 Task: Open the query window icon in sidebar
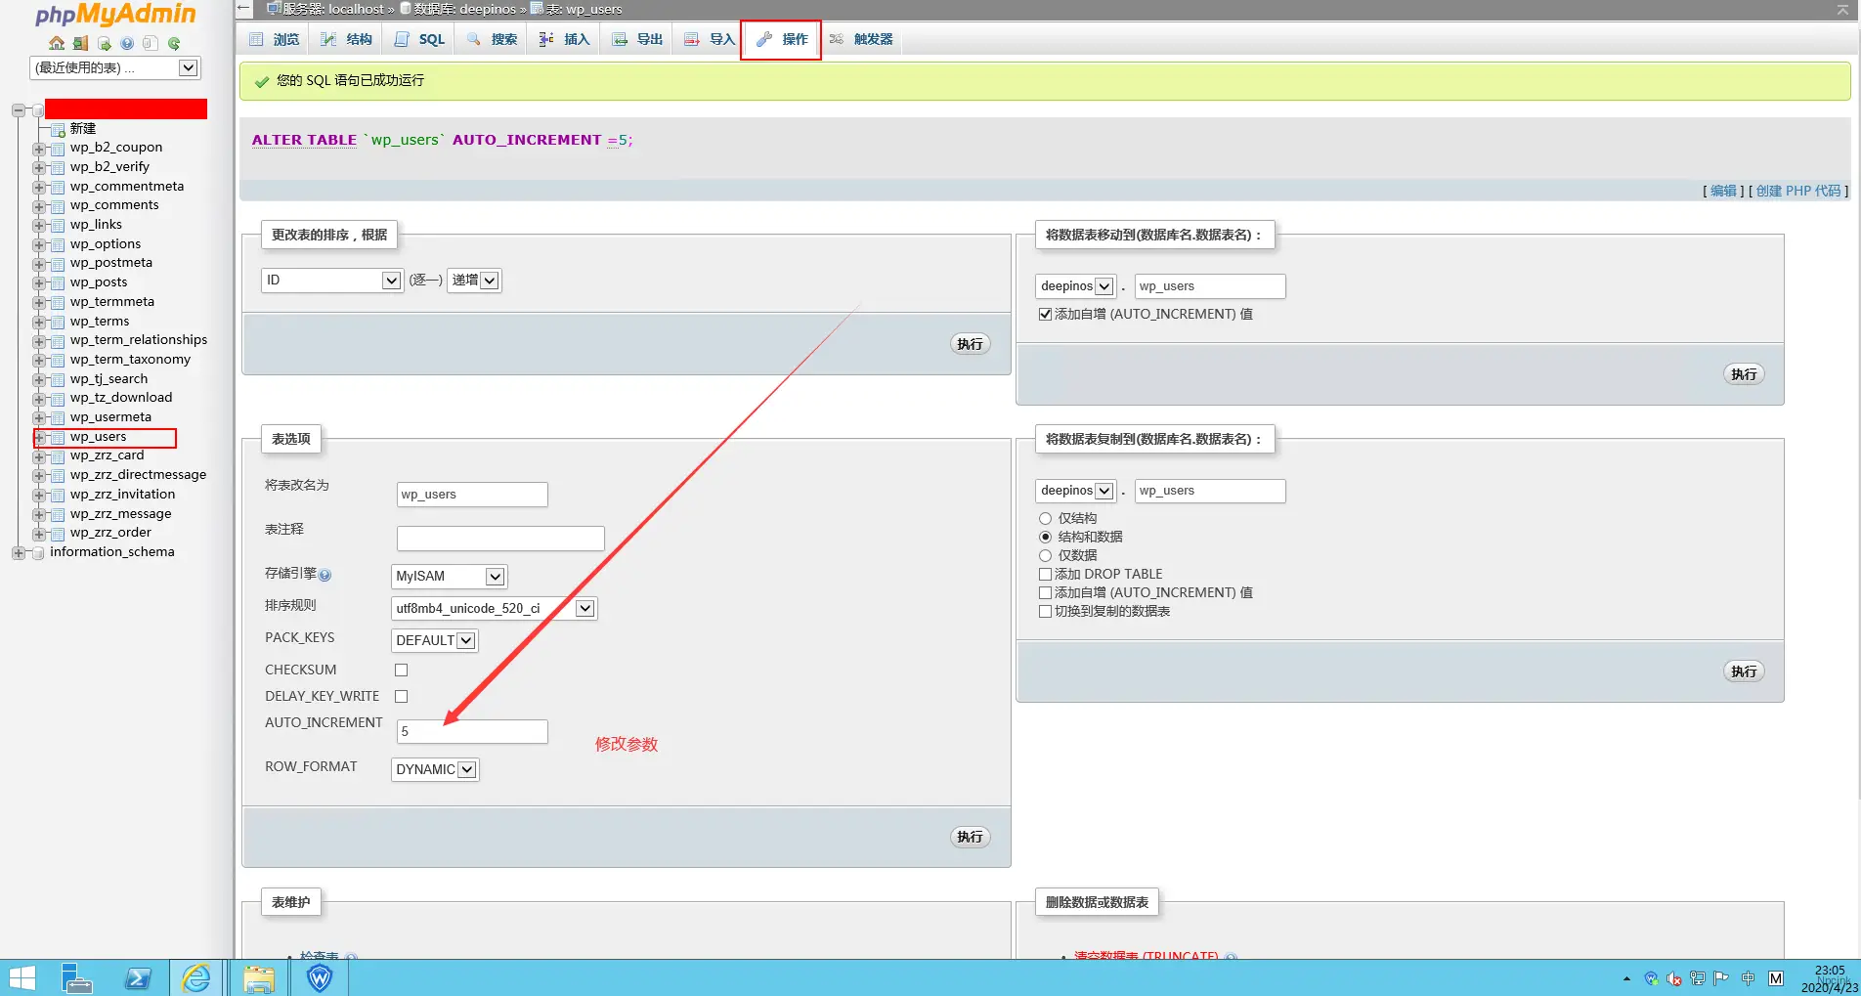(104, 43)
